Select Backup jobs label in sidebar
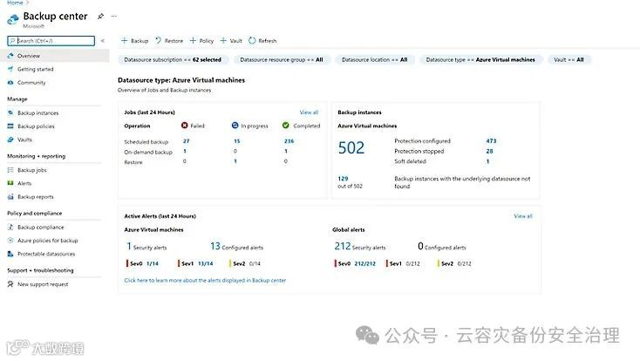This screenshot has width=640, height=361. click(32, 170)
